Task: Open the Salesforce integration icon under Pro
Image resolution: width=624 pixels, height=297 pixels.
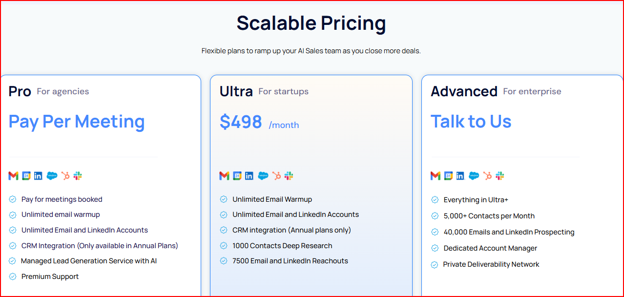Action: pyautogui.click(x=51, y=175)
